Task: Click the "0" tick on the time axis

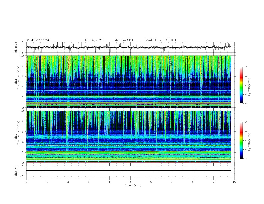Action: tap(26, 182)
